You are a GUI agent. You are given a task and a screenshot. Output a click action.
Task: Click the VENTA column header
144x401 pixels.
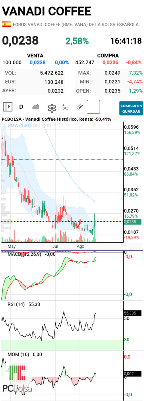pyautogui.click(x=35, y=55)
